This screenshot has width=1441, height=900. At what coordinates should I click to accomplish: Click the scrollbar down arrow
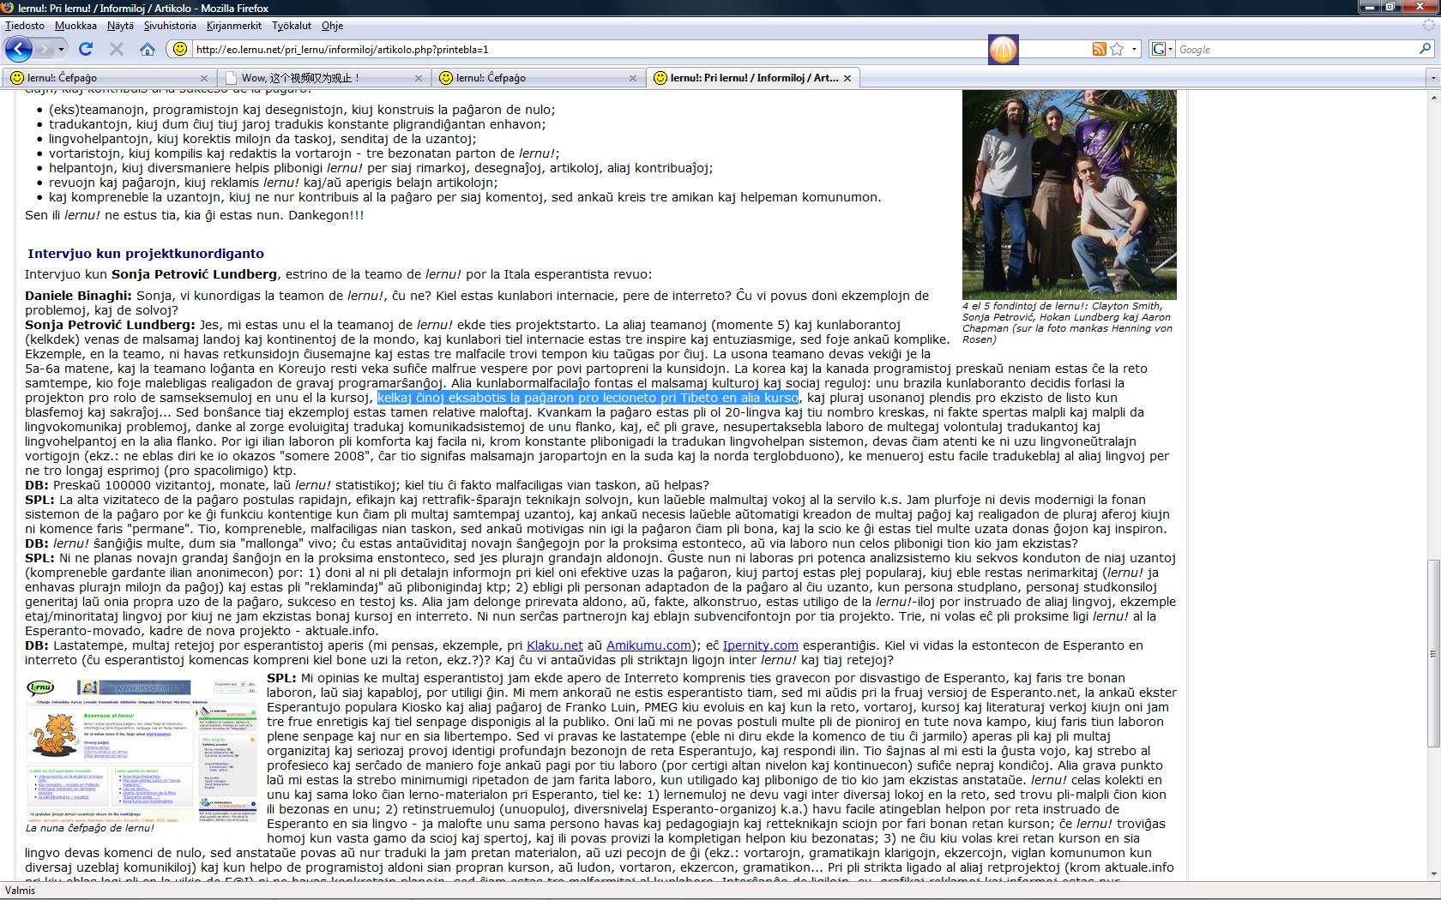[x=1432, y=874]
